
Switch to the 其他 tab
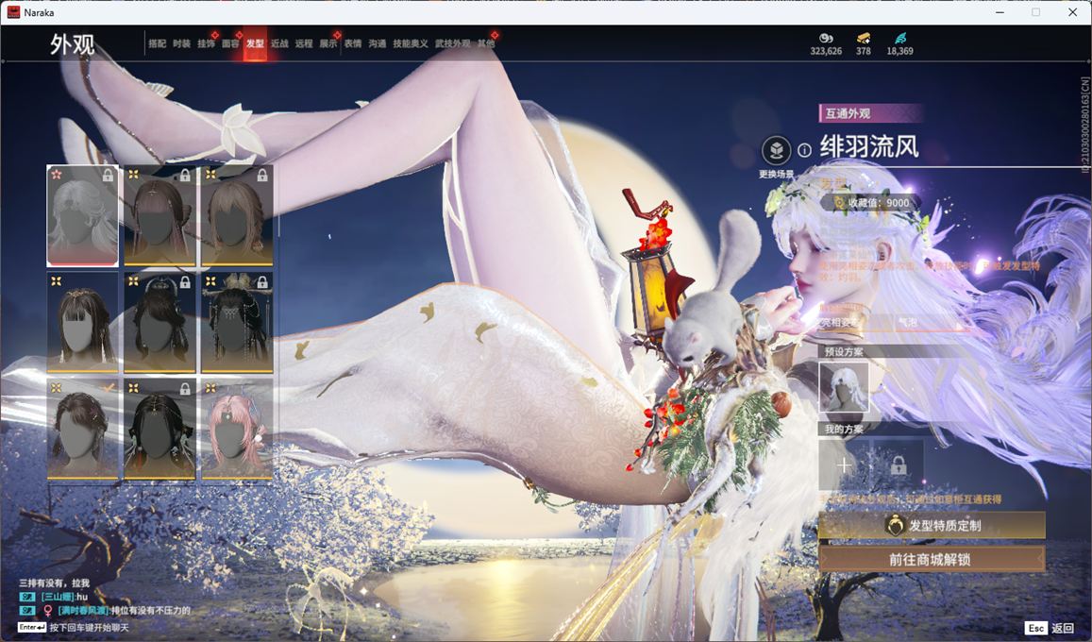[486, 43]
